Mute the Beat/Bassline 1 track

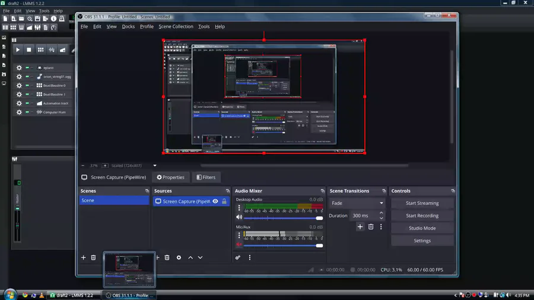27,94
